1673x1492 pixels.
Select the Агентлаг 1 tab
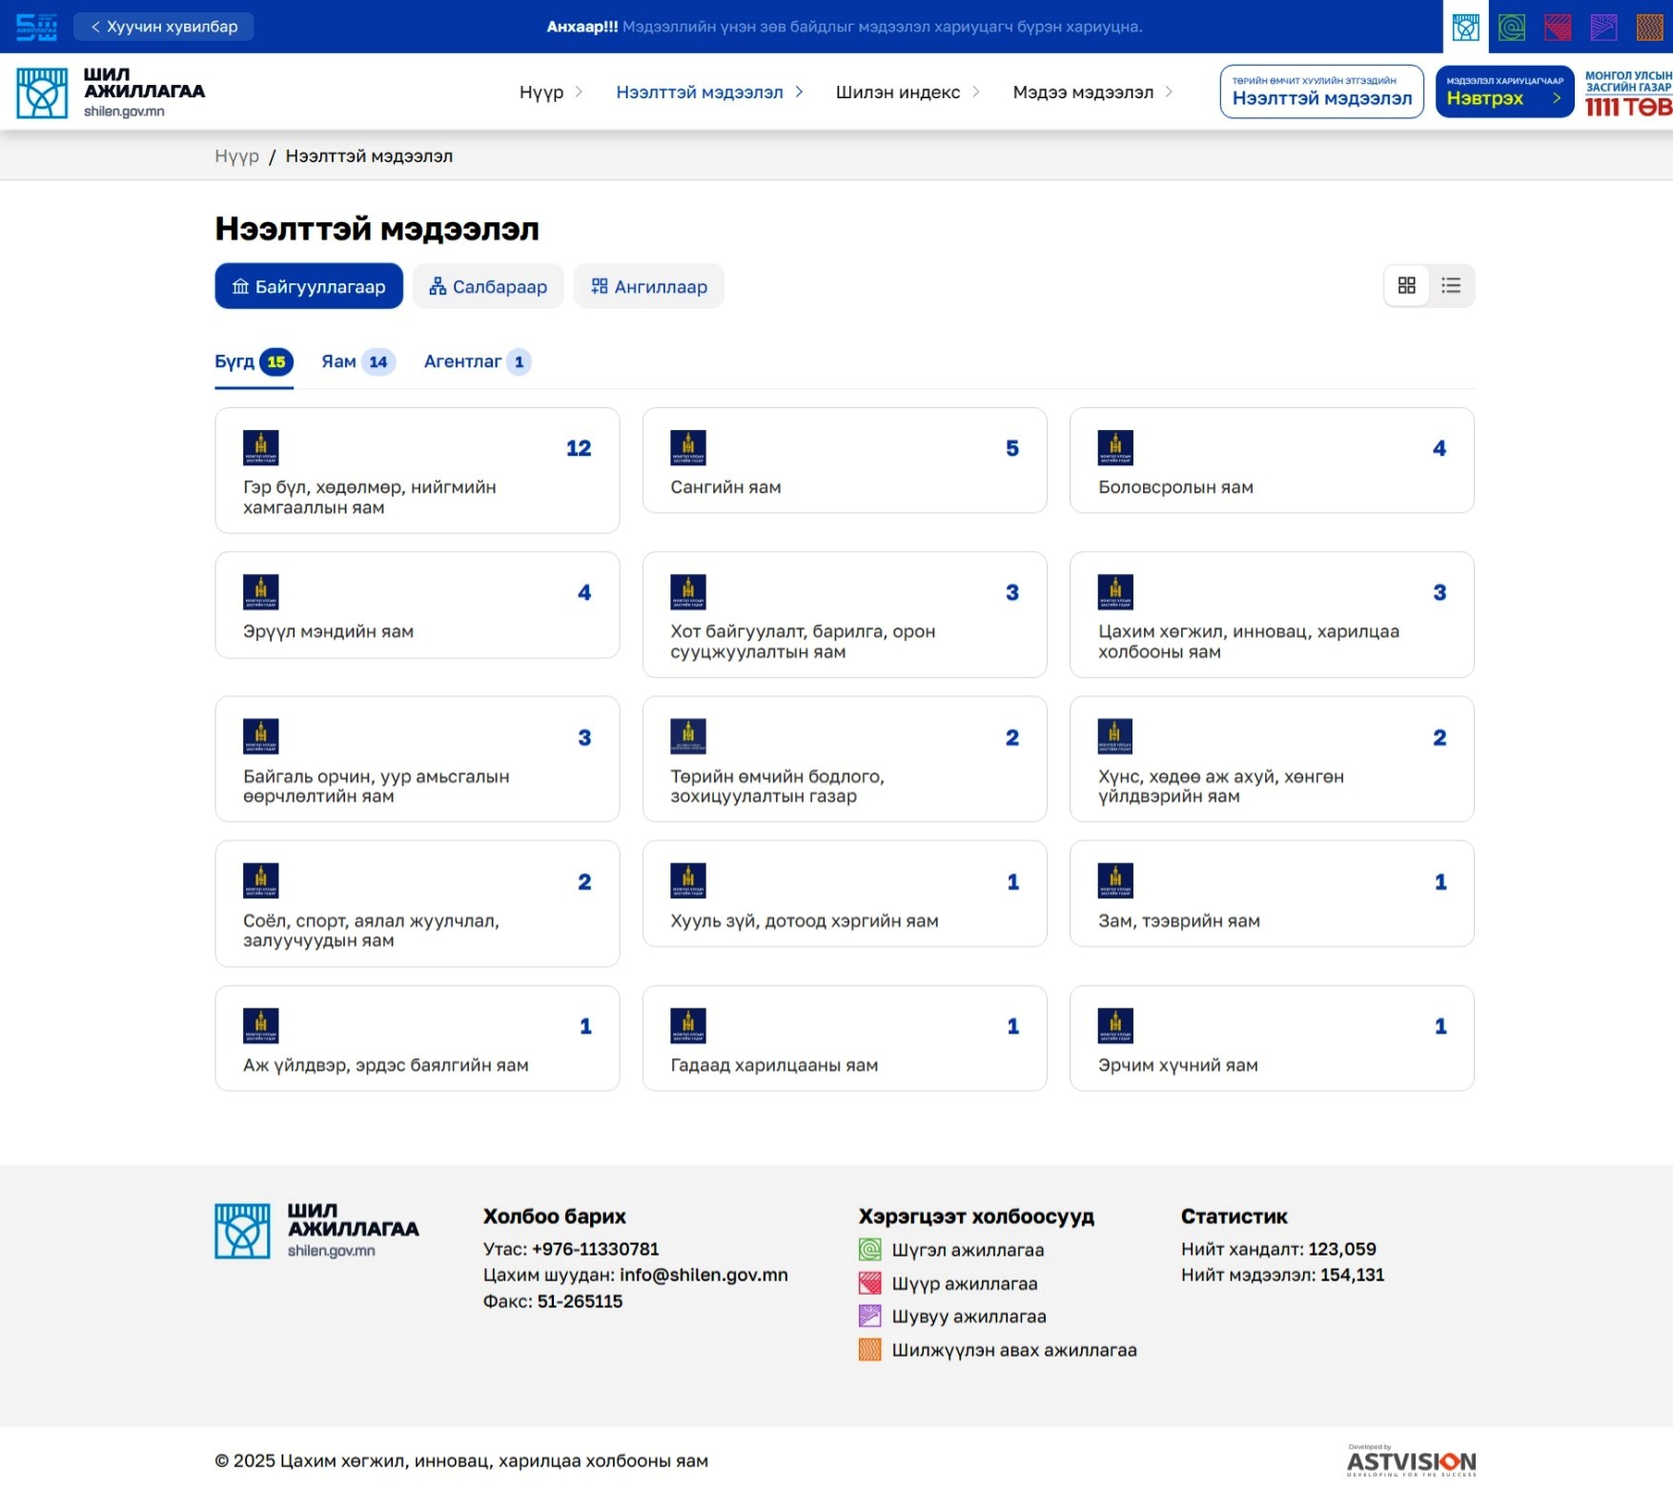coord(476,362)
